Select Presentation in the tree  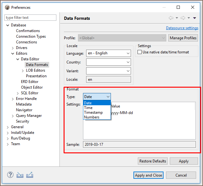pyautogui.click(x=36, y=76)
